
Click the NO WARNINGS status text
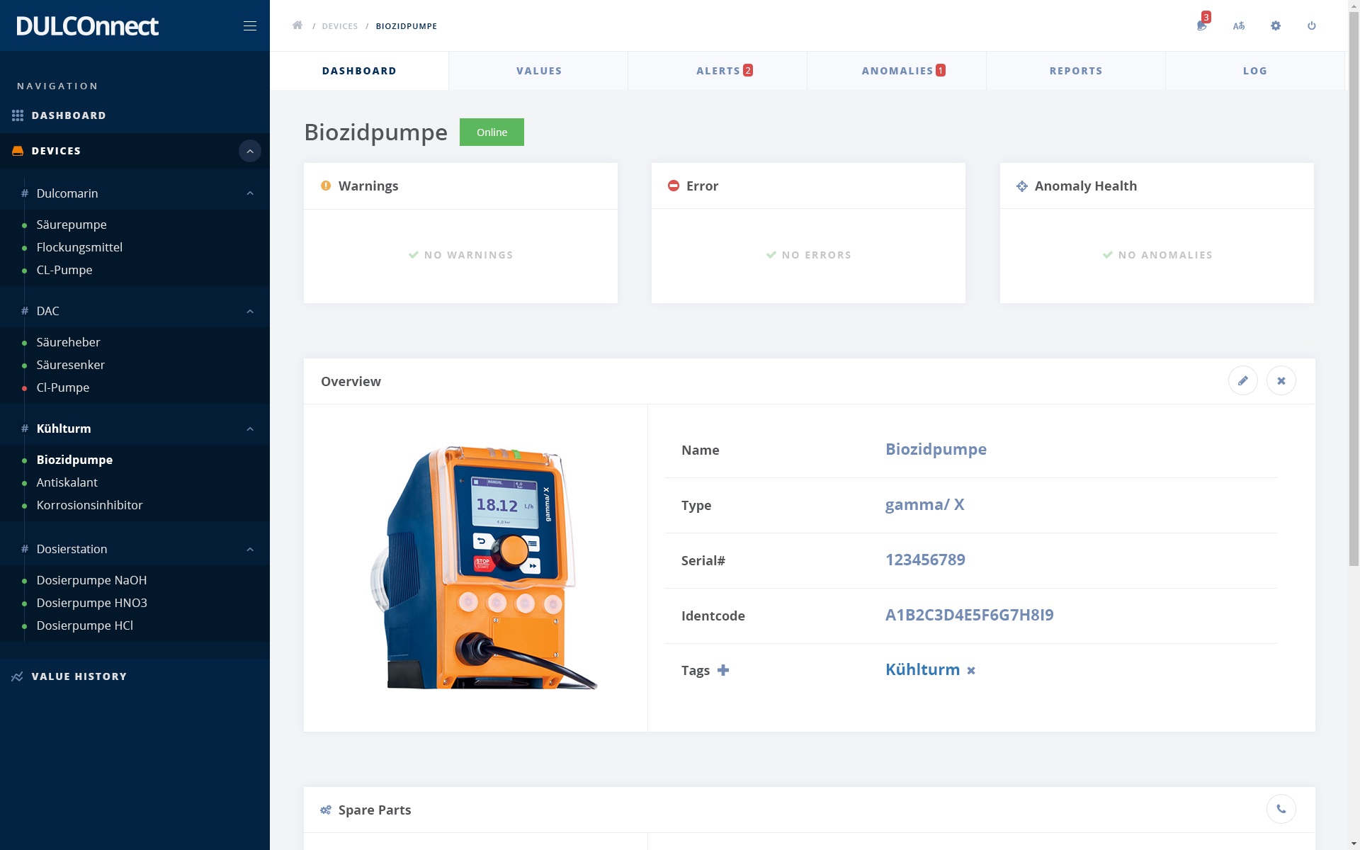coord(468,255)
